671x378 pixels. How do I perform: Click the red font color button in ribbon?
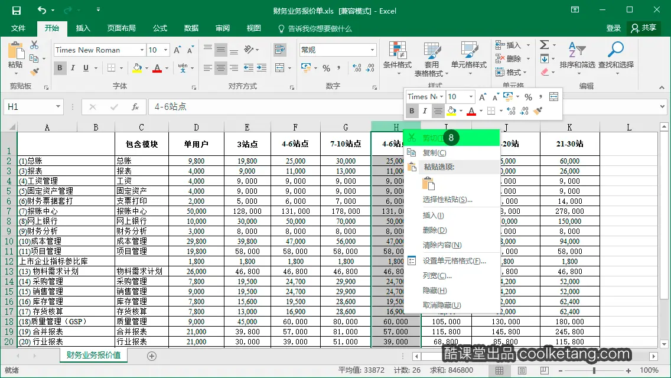coord(157,68)
